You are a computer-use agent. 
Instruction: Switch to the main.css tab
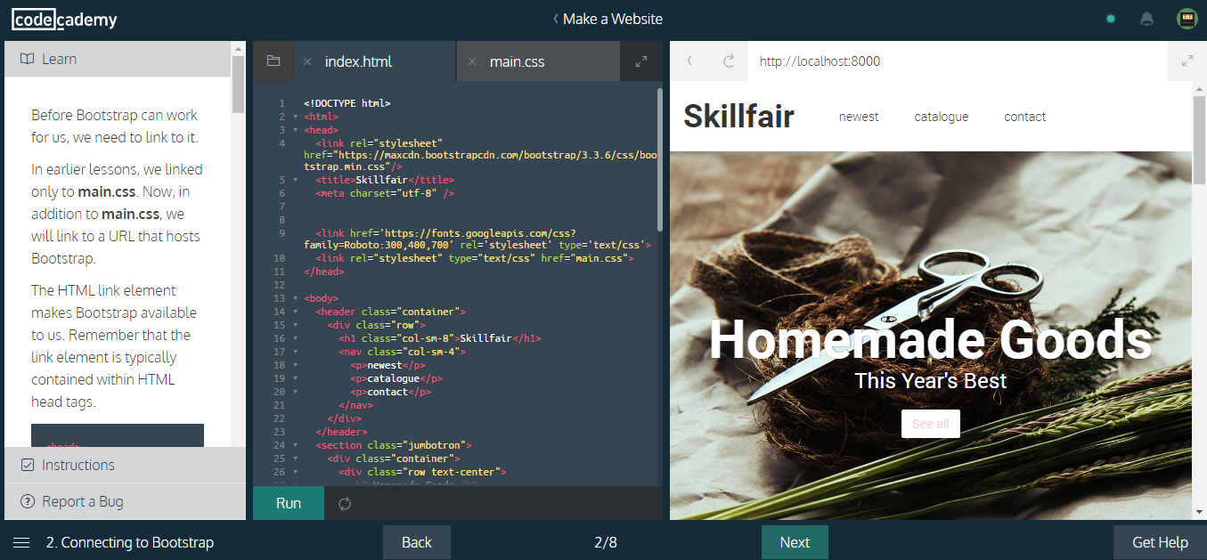(517, 61)
